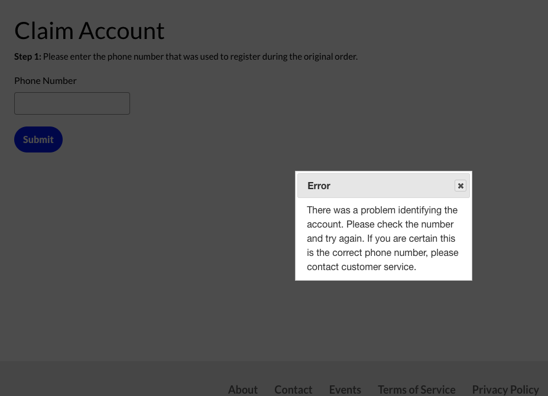Click the 'Claim Account' heading
The width and height of the screenshot is (548, 396).
(89, 31)
